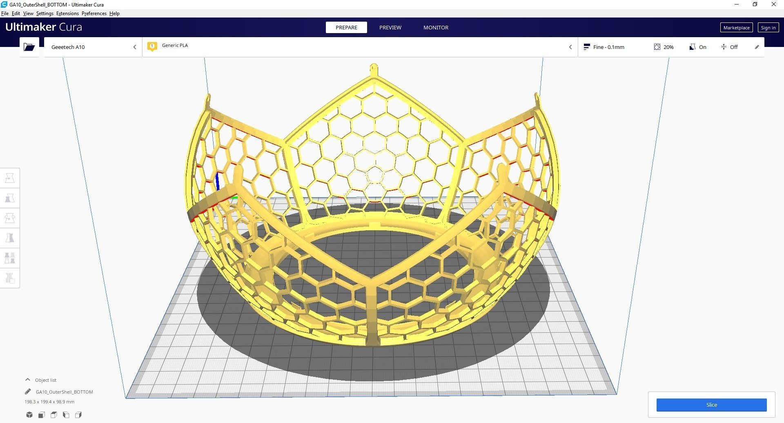Expand the Generic PLA material panel
This screenshot has height=423, width=784.
(360, 47)
